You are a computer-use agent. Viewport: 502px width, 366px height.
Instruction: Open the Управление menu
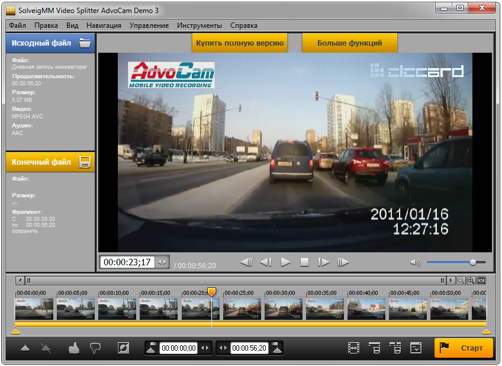pyautogui.click(x=149, y=25)
